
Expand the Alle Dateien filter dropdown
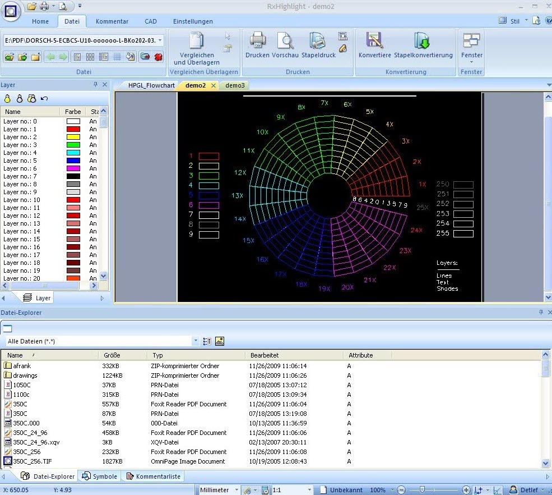(196, 341)
